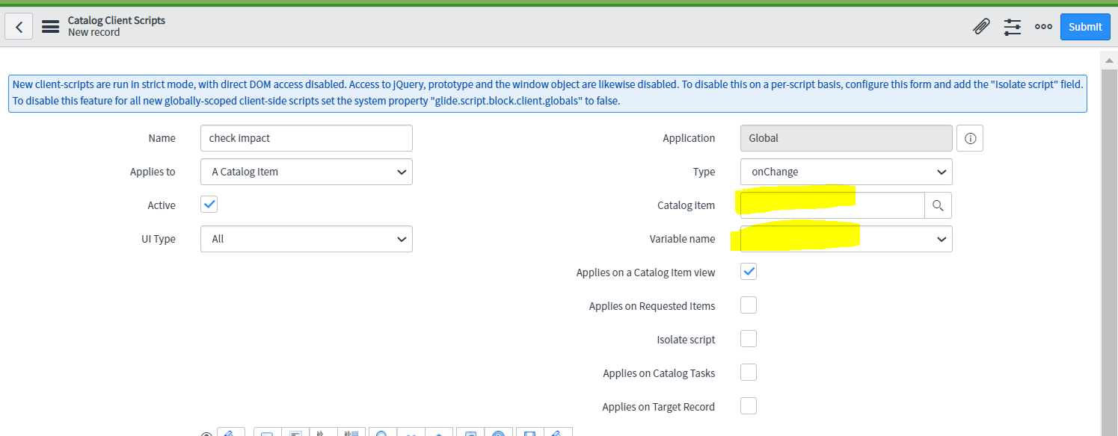Open the Applies to selection menu
1118x436 pixels.
[x=306, y=172]
